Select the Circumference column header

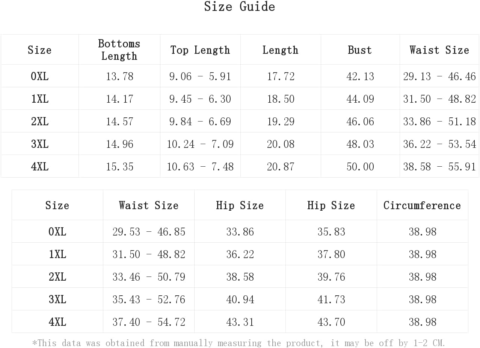point(422,205)
